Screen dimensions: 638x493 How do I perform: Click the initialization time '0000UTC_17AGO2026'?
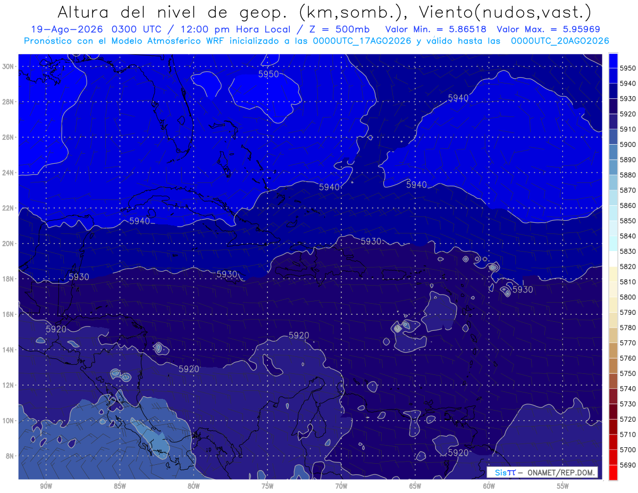coord(363,41)
